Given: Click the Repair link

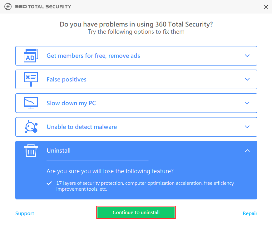Looking at the screenshot, I should point(250,213).
